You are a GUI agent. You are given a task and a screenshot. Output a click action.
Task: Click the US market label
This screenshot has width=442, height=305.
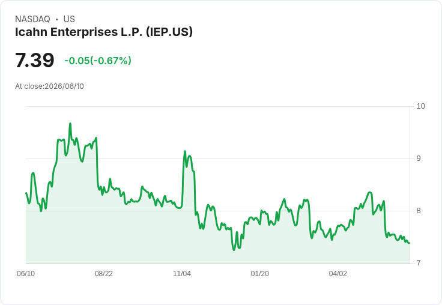[x=69, y=19]
